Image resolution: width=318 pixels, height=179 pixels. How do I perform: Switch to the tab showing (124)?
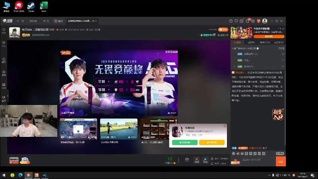[265, 43]
